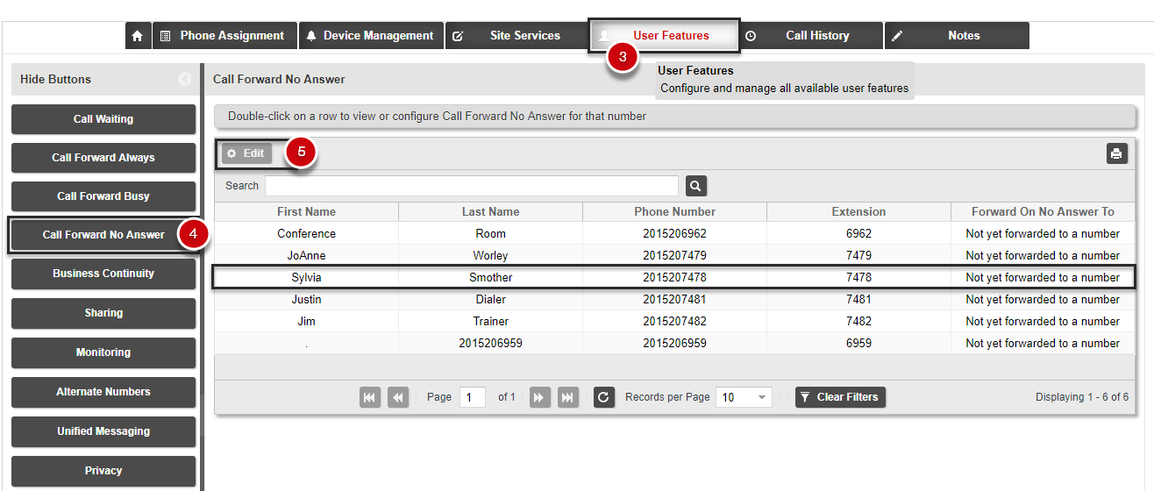1154x491 pixels.
Task: Advance to the next page of records
Action: (539, 397)
